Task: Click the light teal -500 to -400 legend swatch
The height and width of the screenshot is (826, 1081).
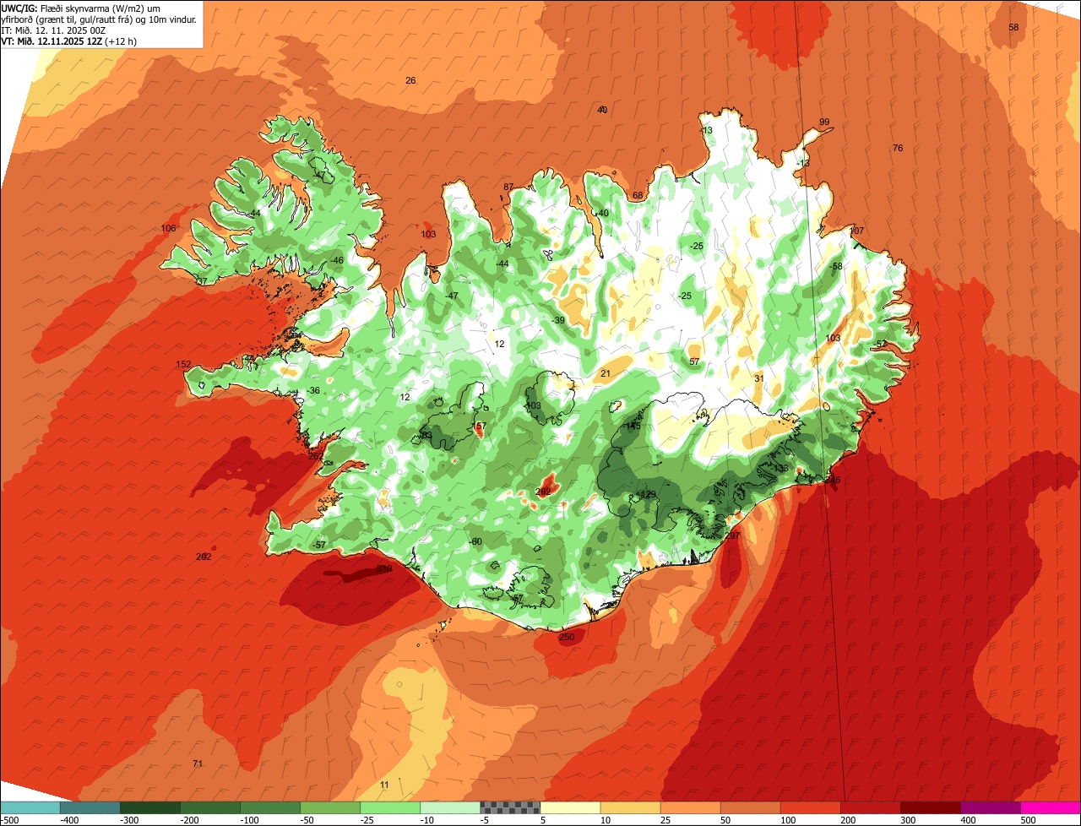Action: coord(30,807)
